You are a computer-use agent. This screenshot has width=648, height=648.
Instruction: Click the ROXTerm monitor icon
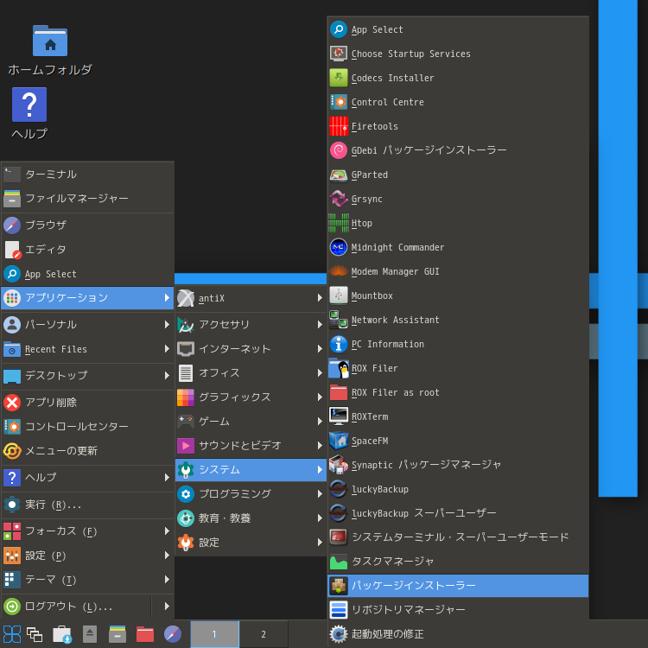point(339,416)
